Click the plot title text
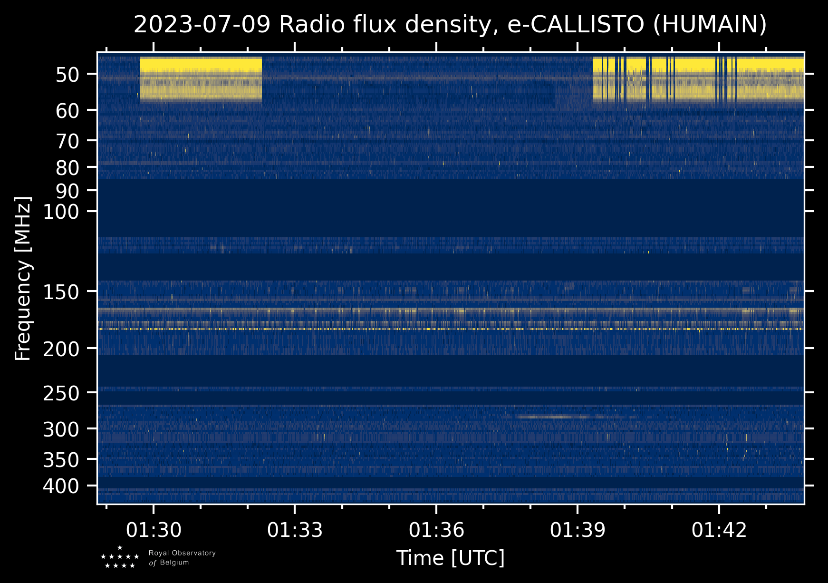 [x=450, y=25]
